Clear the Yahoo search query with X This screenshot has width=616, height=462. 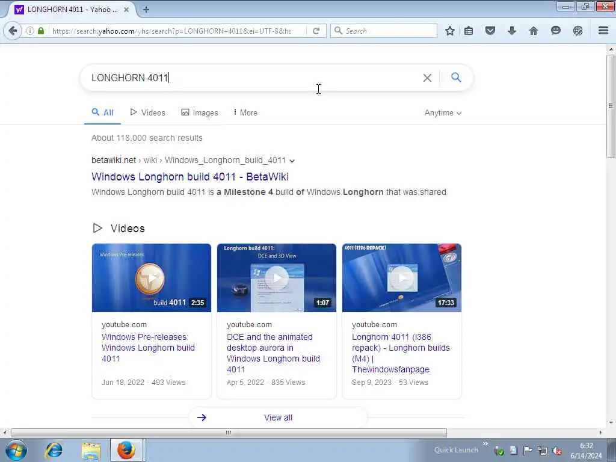428,78
